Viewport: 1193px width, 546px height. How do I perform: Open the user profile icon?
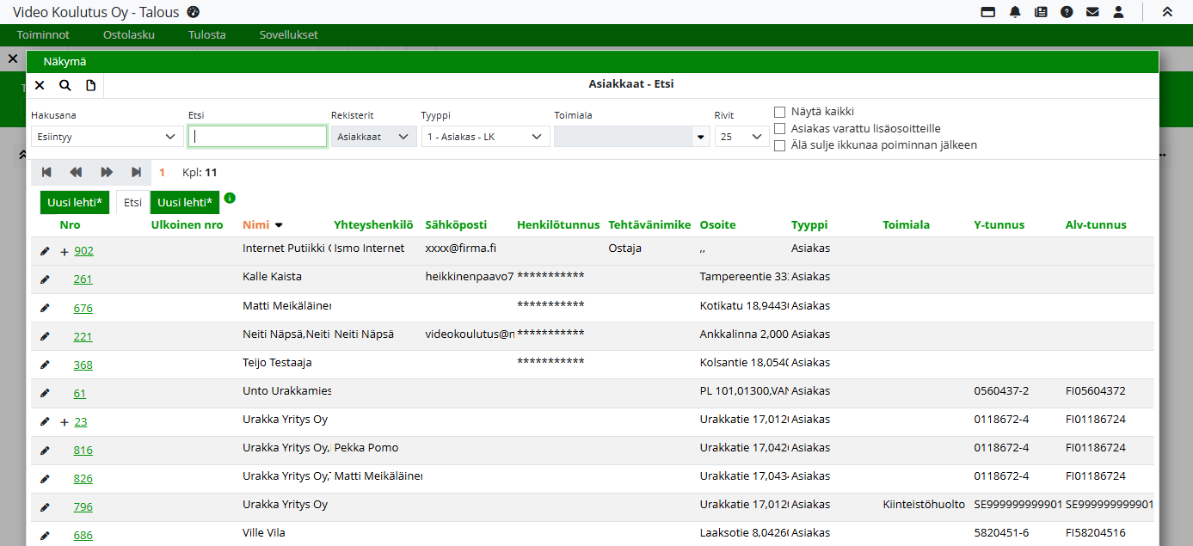point(1118,12)
